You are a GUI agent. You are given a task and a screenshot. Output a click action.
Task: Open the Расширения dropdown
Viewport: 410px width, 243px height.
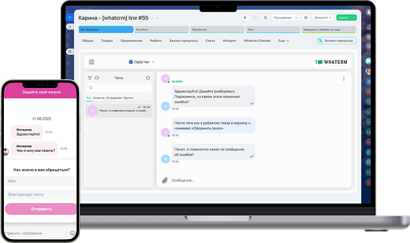pyautogui.click(x=286, y=17)
